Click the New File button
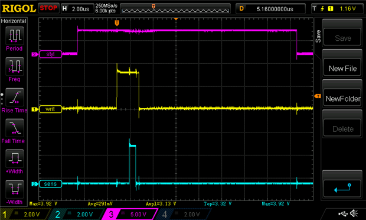366x220 pixels. point(342,67)
